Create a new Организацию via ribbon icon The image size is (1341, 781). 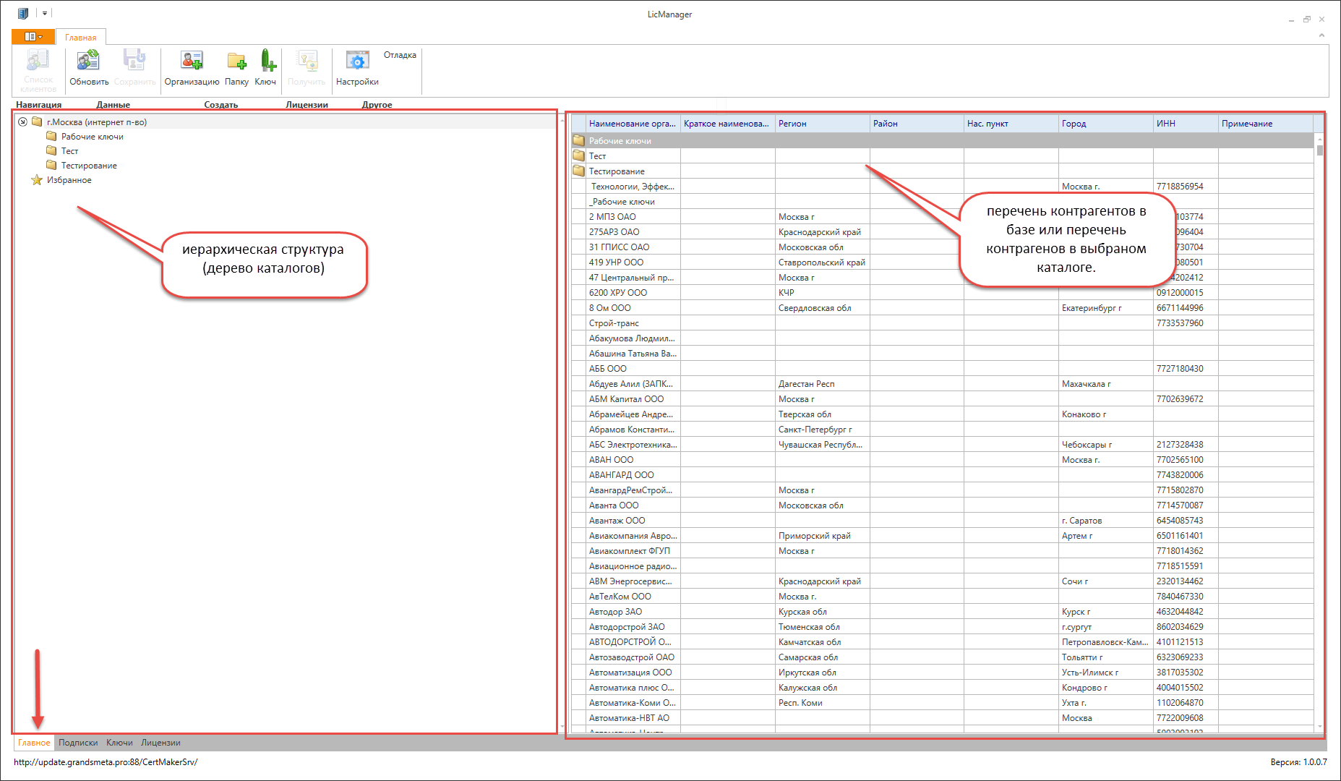[x=192, y=61]
